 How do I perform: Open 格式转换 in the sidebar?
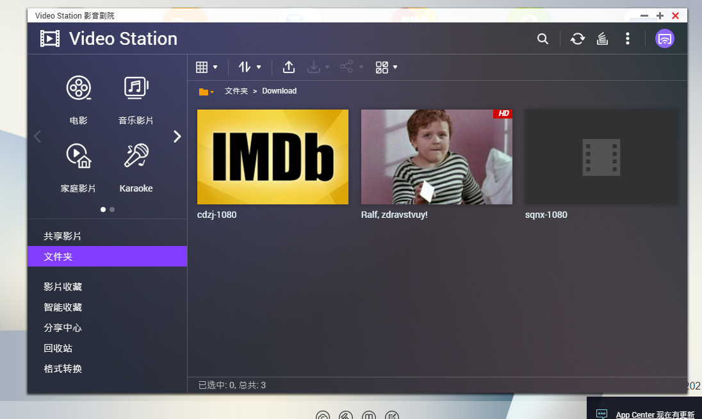click(x=107, y=369)
